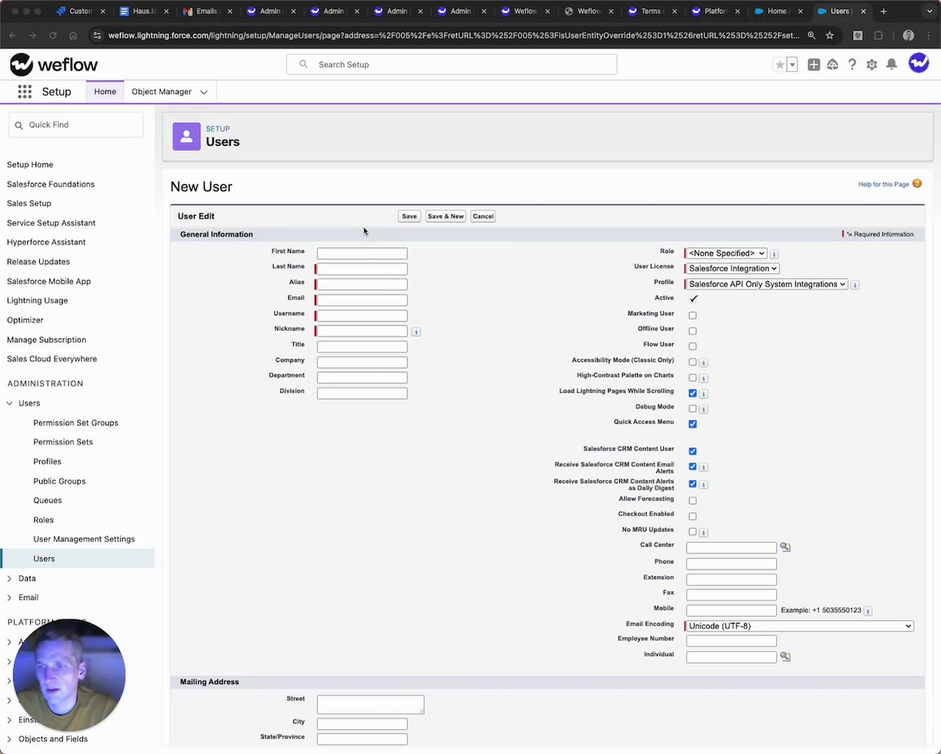
Task: Click the browser home icon
Action: [x=73, y=35]
